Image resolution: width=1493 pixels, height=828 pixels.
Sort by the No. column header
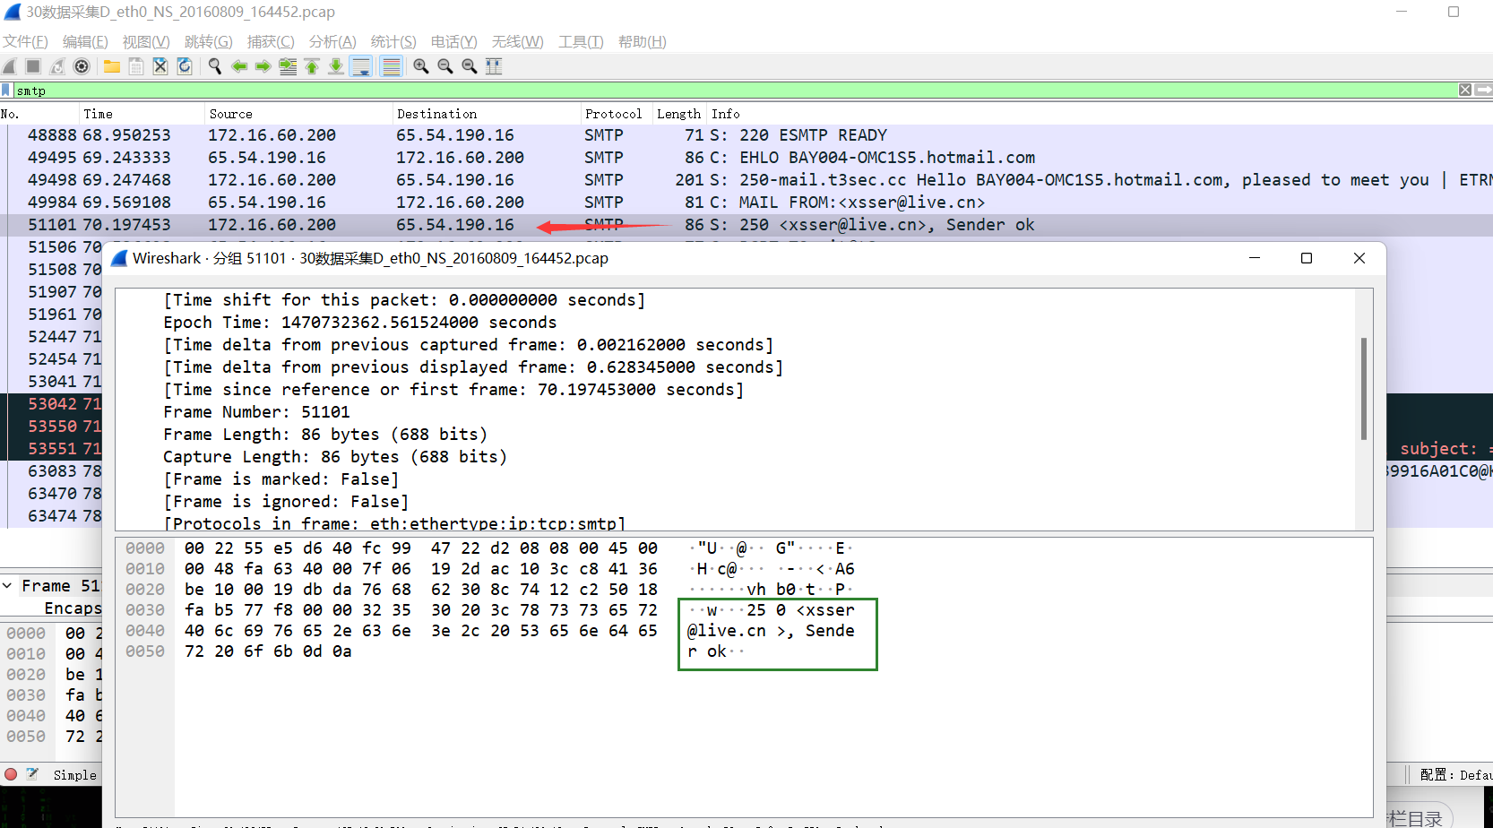(x=39, y=114)
